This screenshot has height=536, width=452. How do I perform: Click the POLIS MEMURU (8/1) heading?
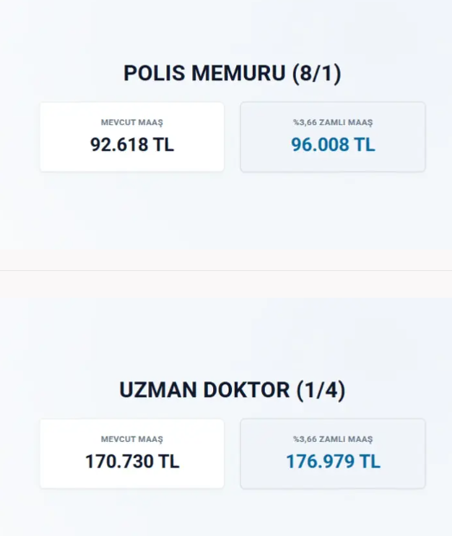[x=232, y=73]
